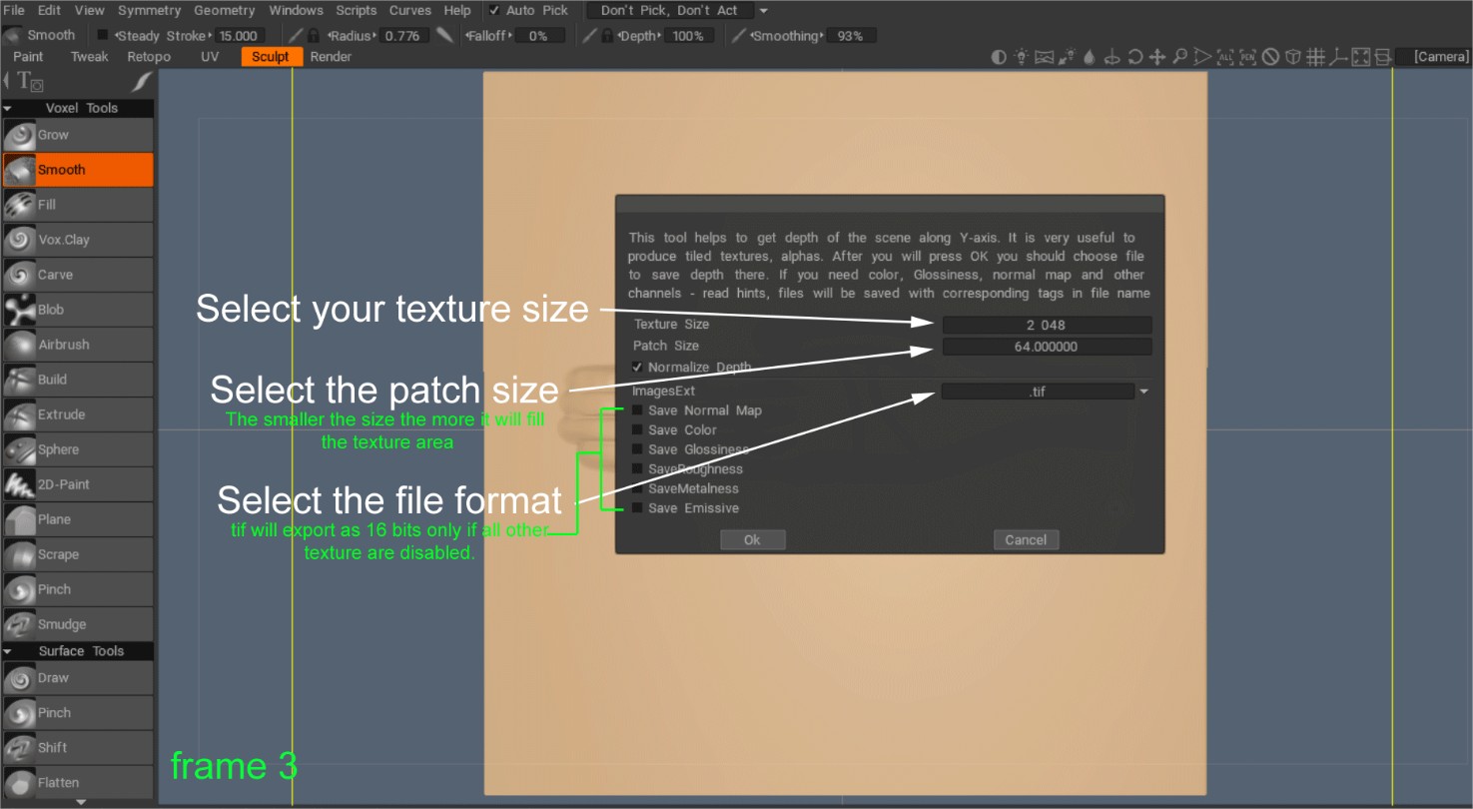
Task: Uncheck the Normalize Depth option
Action: (636, 367)
